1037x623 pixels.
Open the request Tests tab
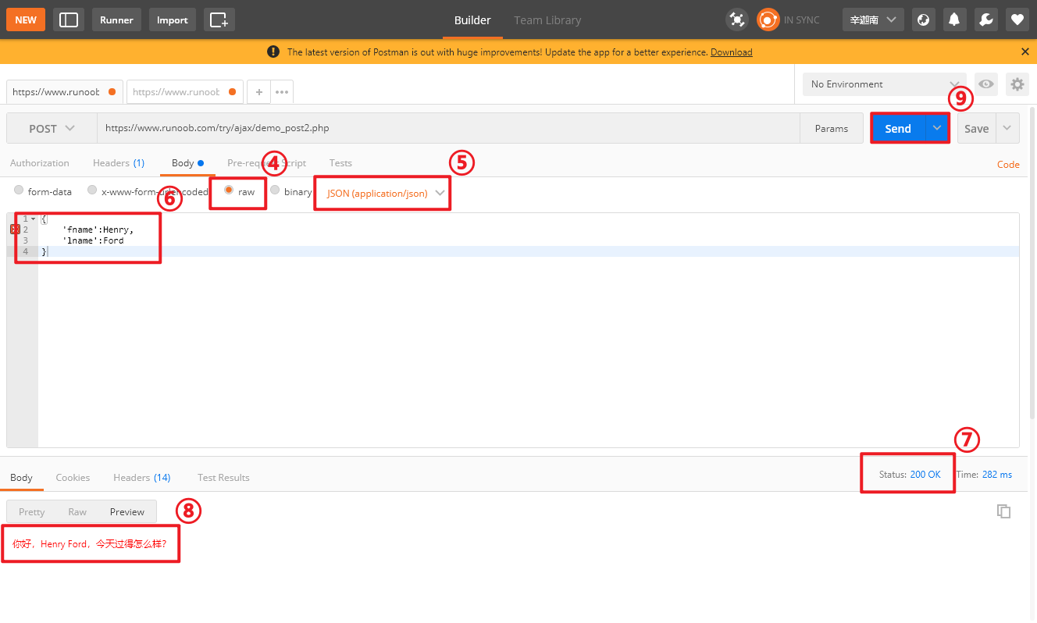click(340, 163)
